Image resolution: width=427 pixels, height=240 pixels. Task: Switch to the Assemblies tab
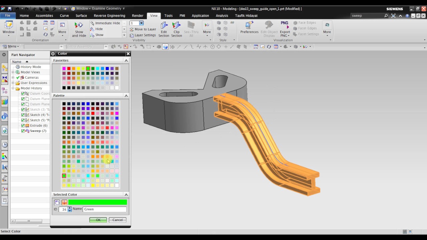[x=44, y=16]
